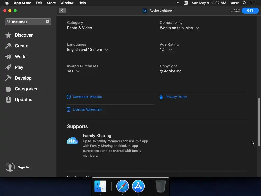Expand the Compatibility details chevron

[x=197, y=28]
